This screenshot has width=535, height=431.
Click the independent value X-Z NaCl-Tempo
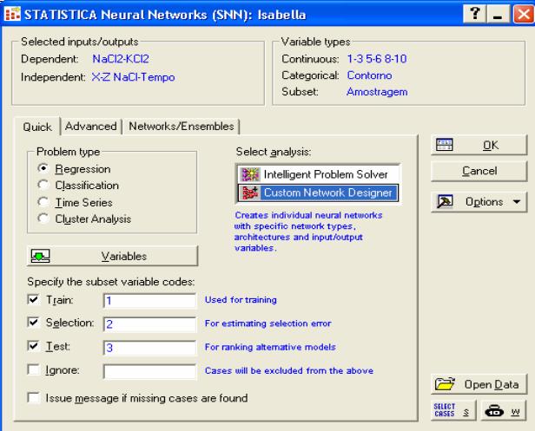133,77
